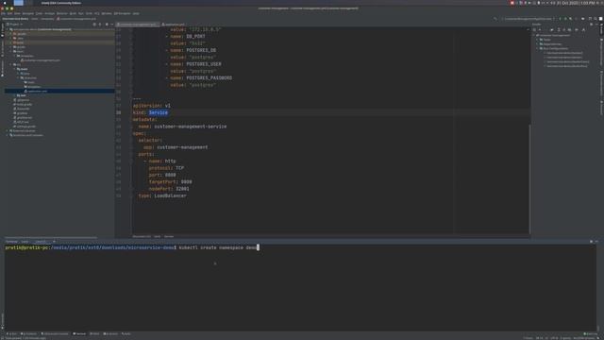The height and width of the screenshot is (340, 604).
Task: Debug the selected configuration
Action: click(565, 19)
